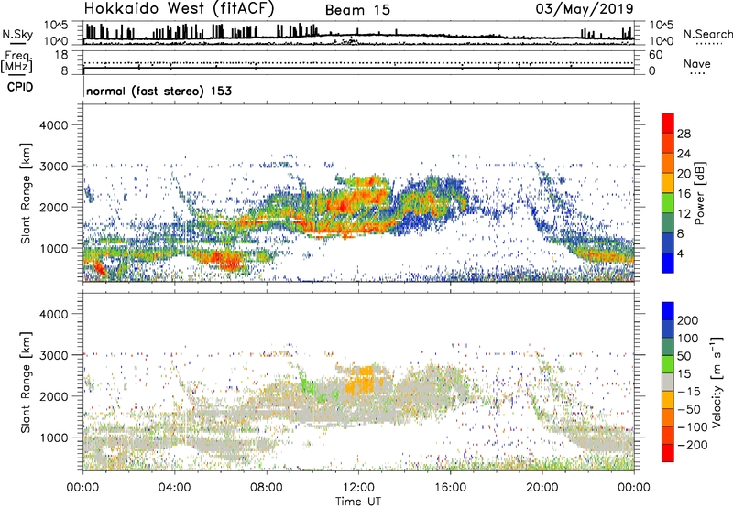
Task: Click the '12:00' time axis tick label
Action: (x=358, y=488)
